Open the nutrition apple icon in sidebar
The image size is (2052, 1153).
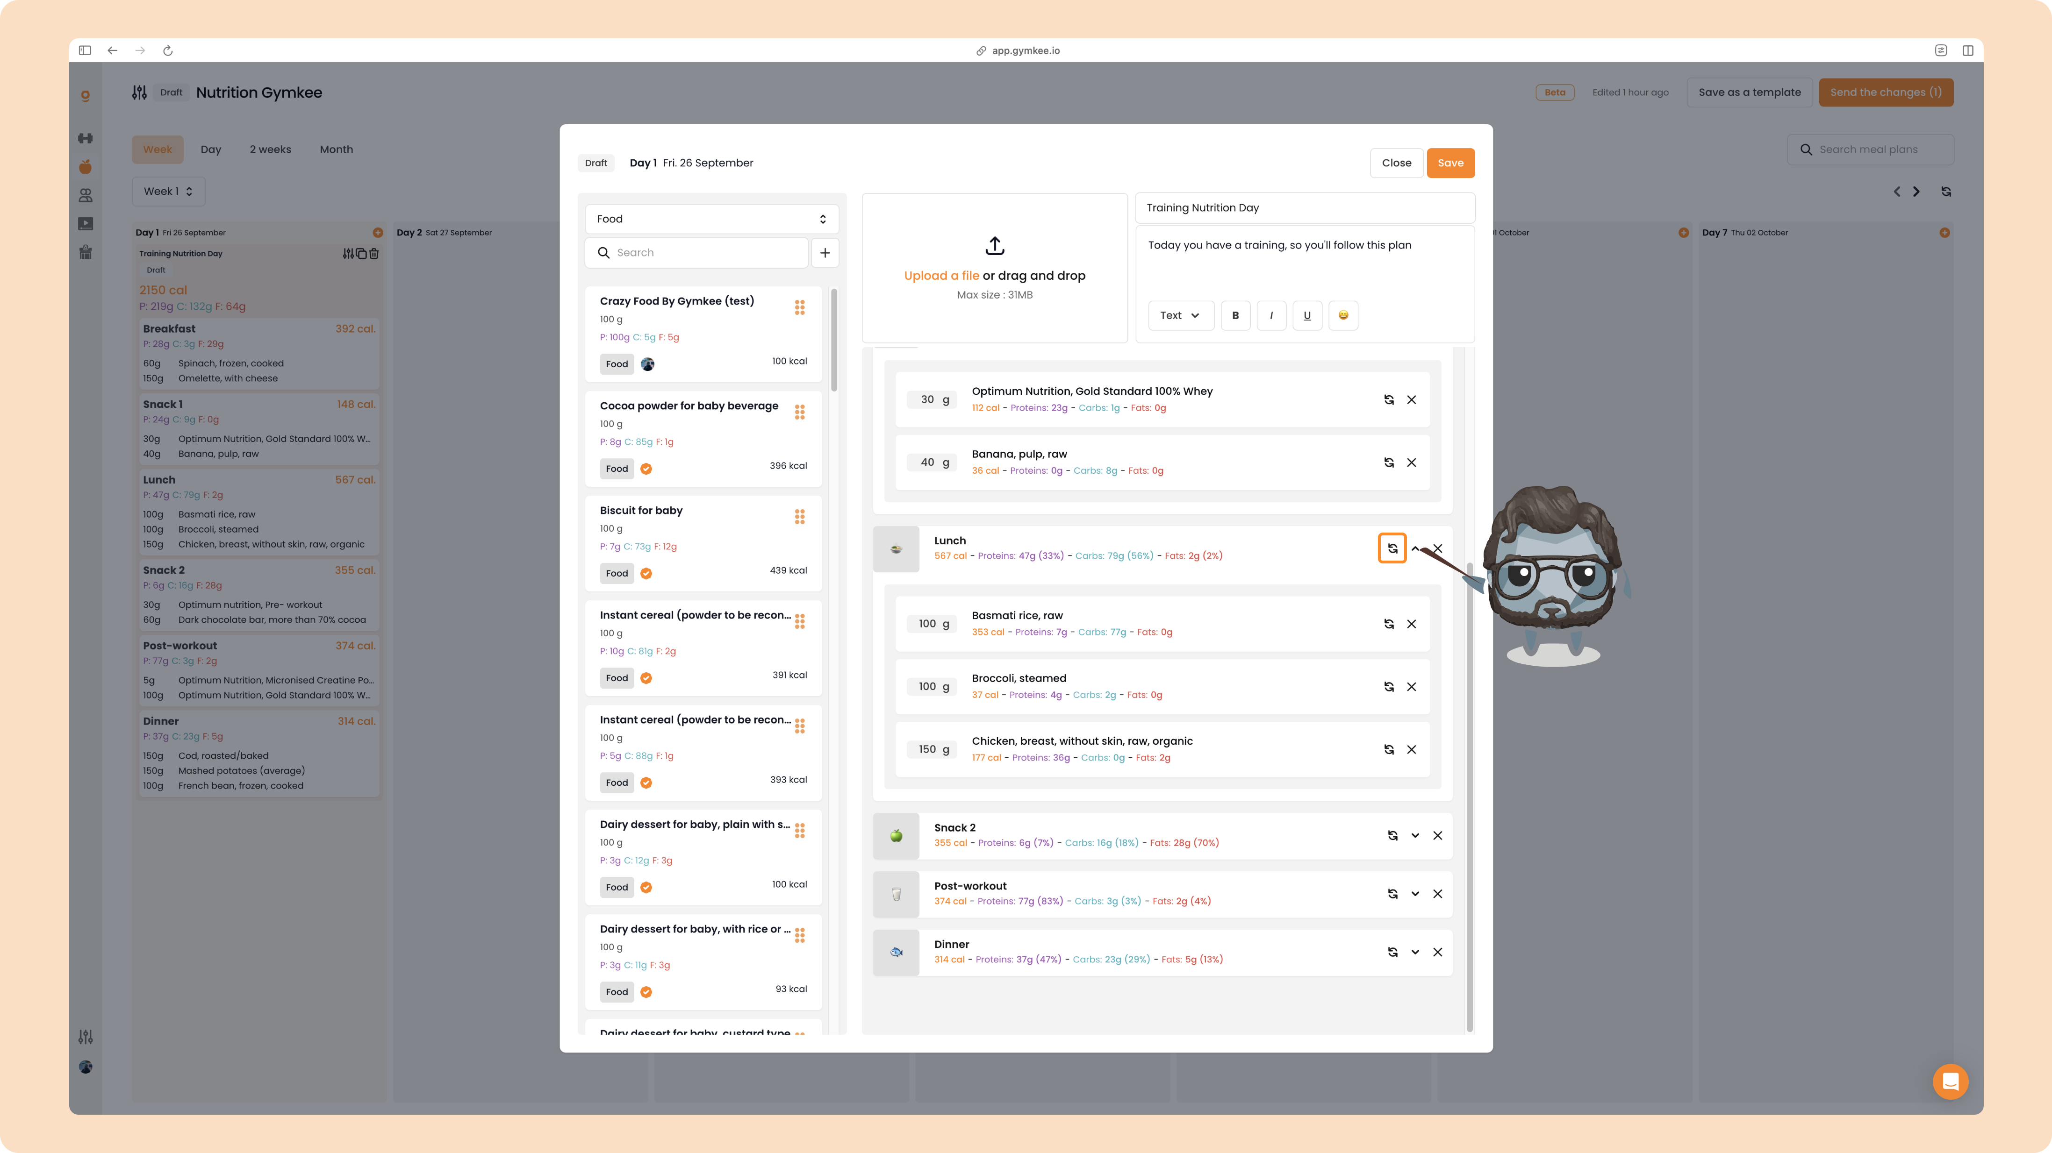click(85, 167)
